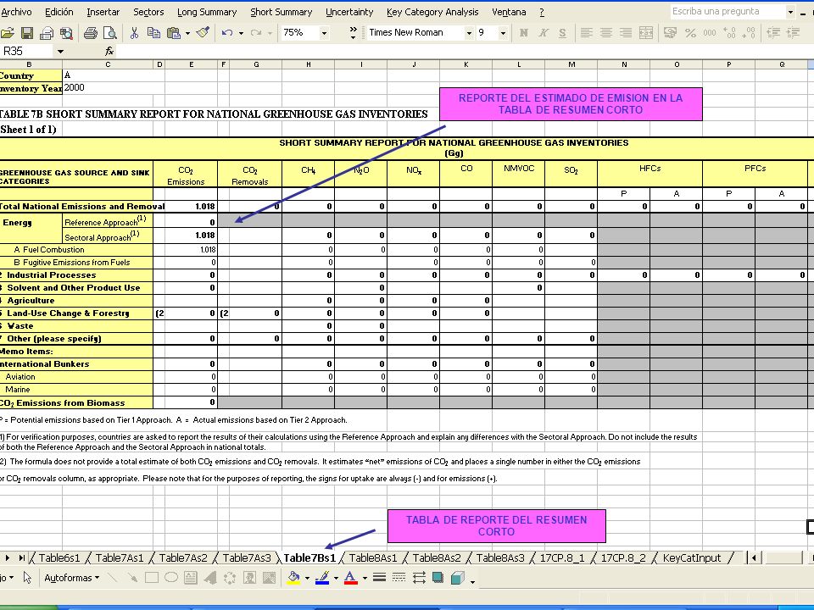Apply percent style to cells
Viewport: 814px width, 610px height.
[x=690, y=33]
